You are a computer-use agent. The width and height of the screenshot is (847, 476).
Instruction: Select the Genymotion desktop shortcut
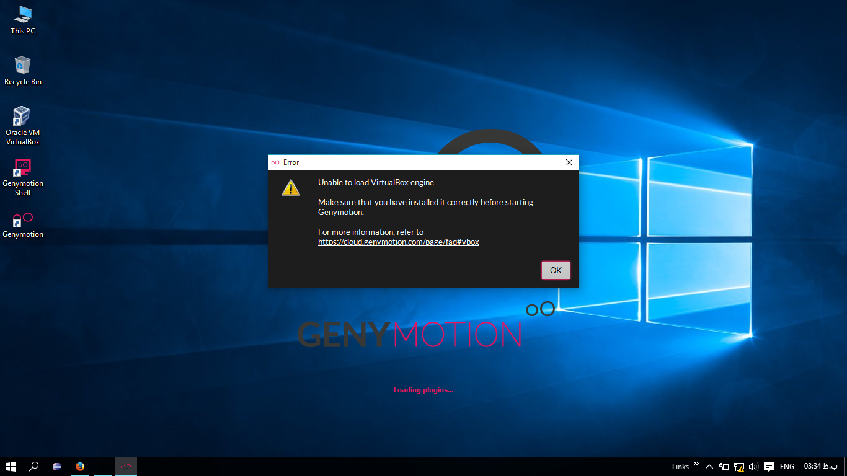coord(23,225)
